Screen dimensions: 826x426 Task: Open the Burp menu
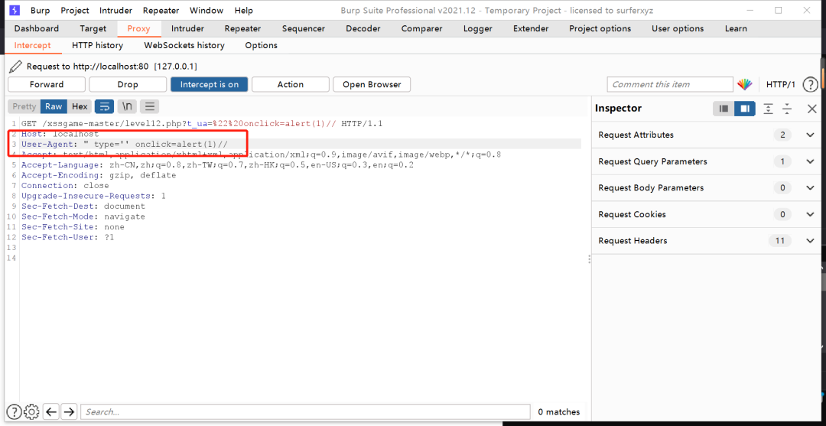(41, 10)
